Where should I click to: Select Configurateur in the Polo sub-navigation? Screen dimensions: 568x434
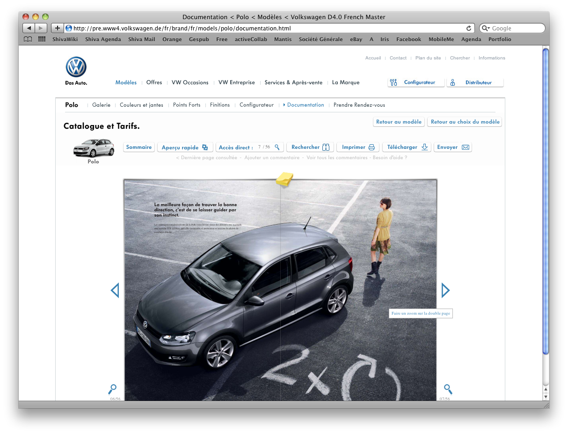click(x=256, y=105)
